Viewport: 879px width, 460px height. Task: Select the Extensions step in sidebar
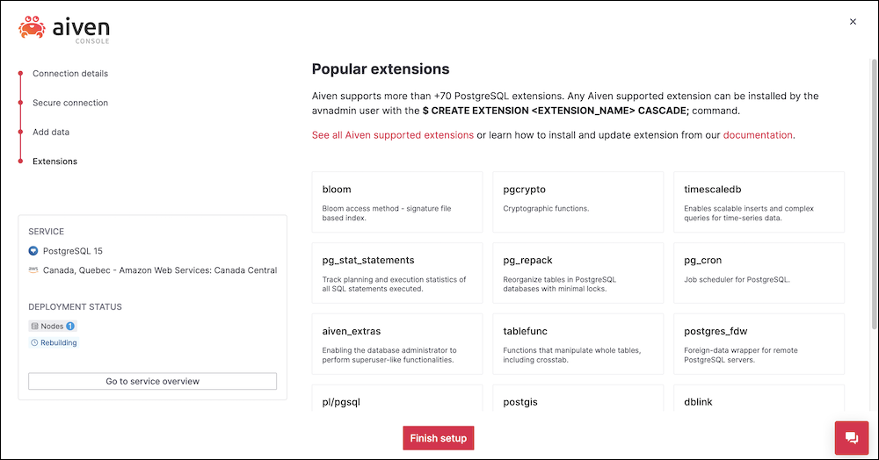pyautogui.click(x=54, y=162)
